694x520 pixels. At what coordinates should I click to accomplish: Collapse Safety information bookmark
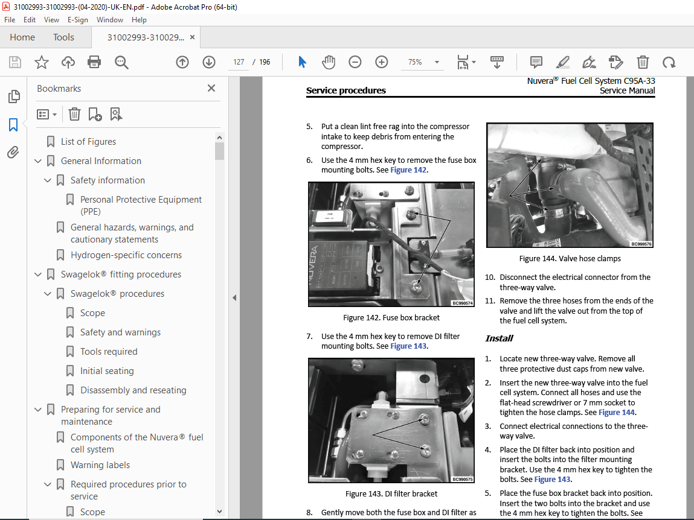coord(47,180)
